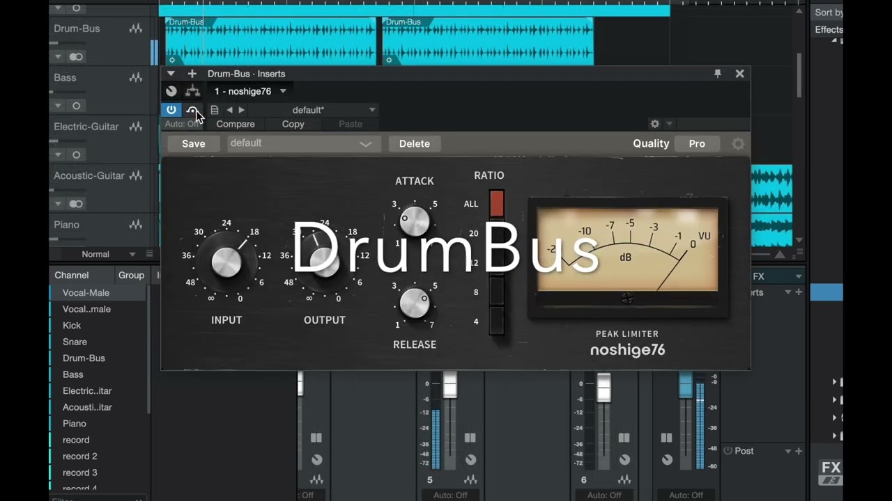Screen dimensions: 892x501
Task: Toggle Bass track mono mode
Action: (76, 106)
